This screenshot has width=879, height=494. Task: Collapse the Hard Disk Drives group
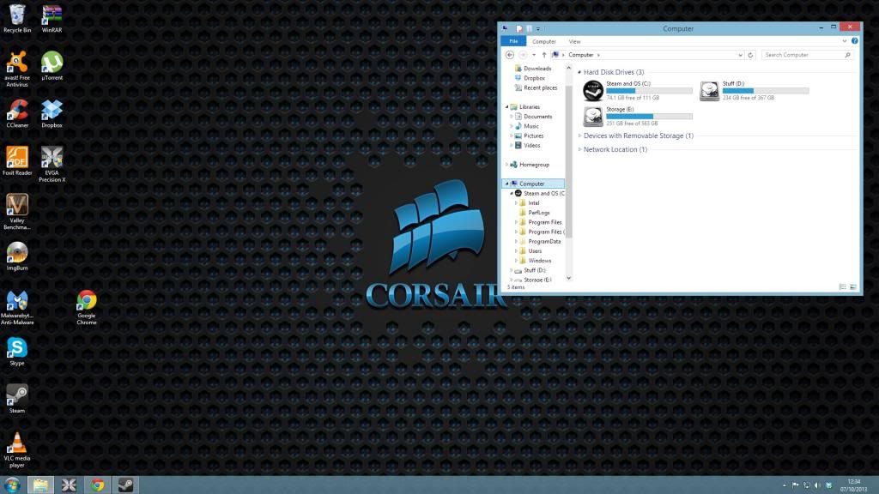pyautogui.click(x=579, y=72)
